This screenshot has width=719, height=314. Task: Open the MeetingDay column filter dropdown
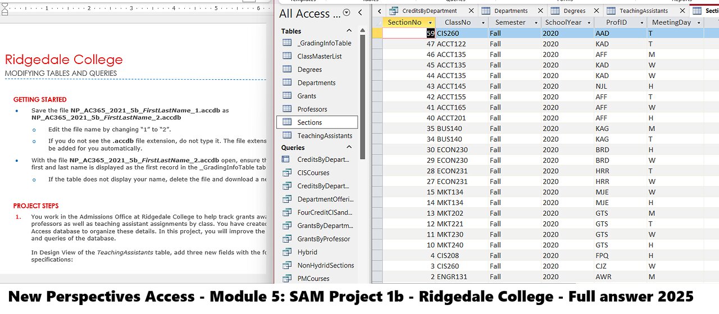pyautogui.click(x=699, y=22)
